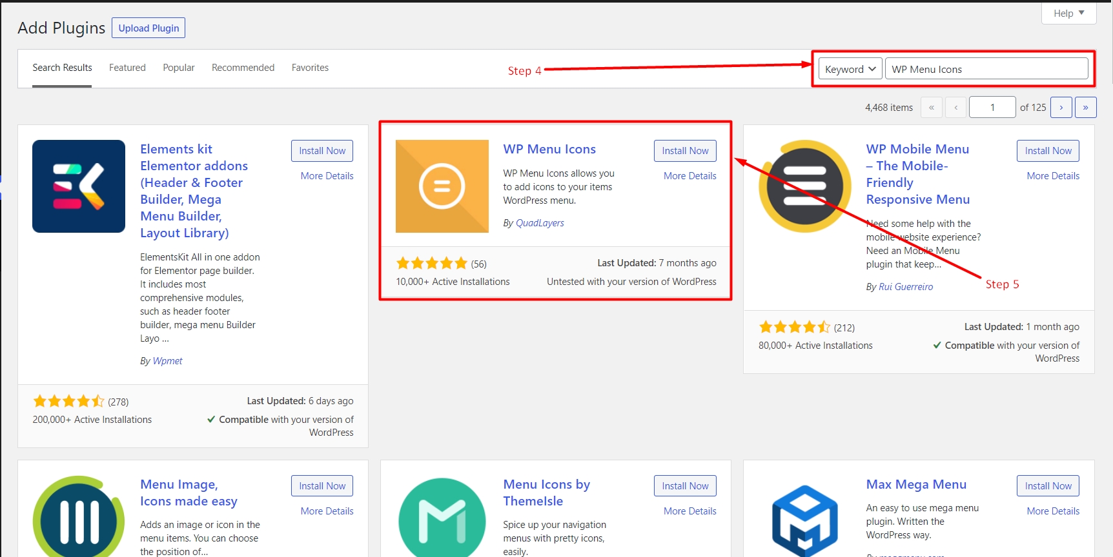Install Menu Icons by ThemeIsle
Viewport: 1113px width, 557px height.
tap(685, 486)
